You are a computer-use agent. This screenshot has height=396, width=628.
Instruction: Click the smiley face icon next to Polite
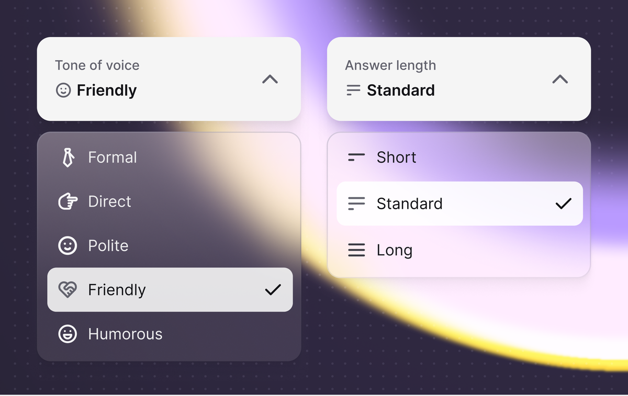coord(68,245)
